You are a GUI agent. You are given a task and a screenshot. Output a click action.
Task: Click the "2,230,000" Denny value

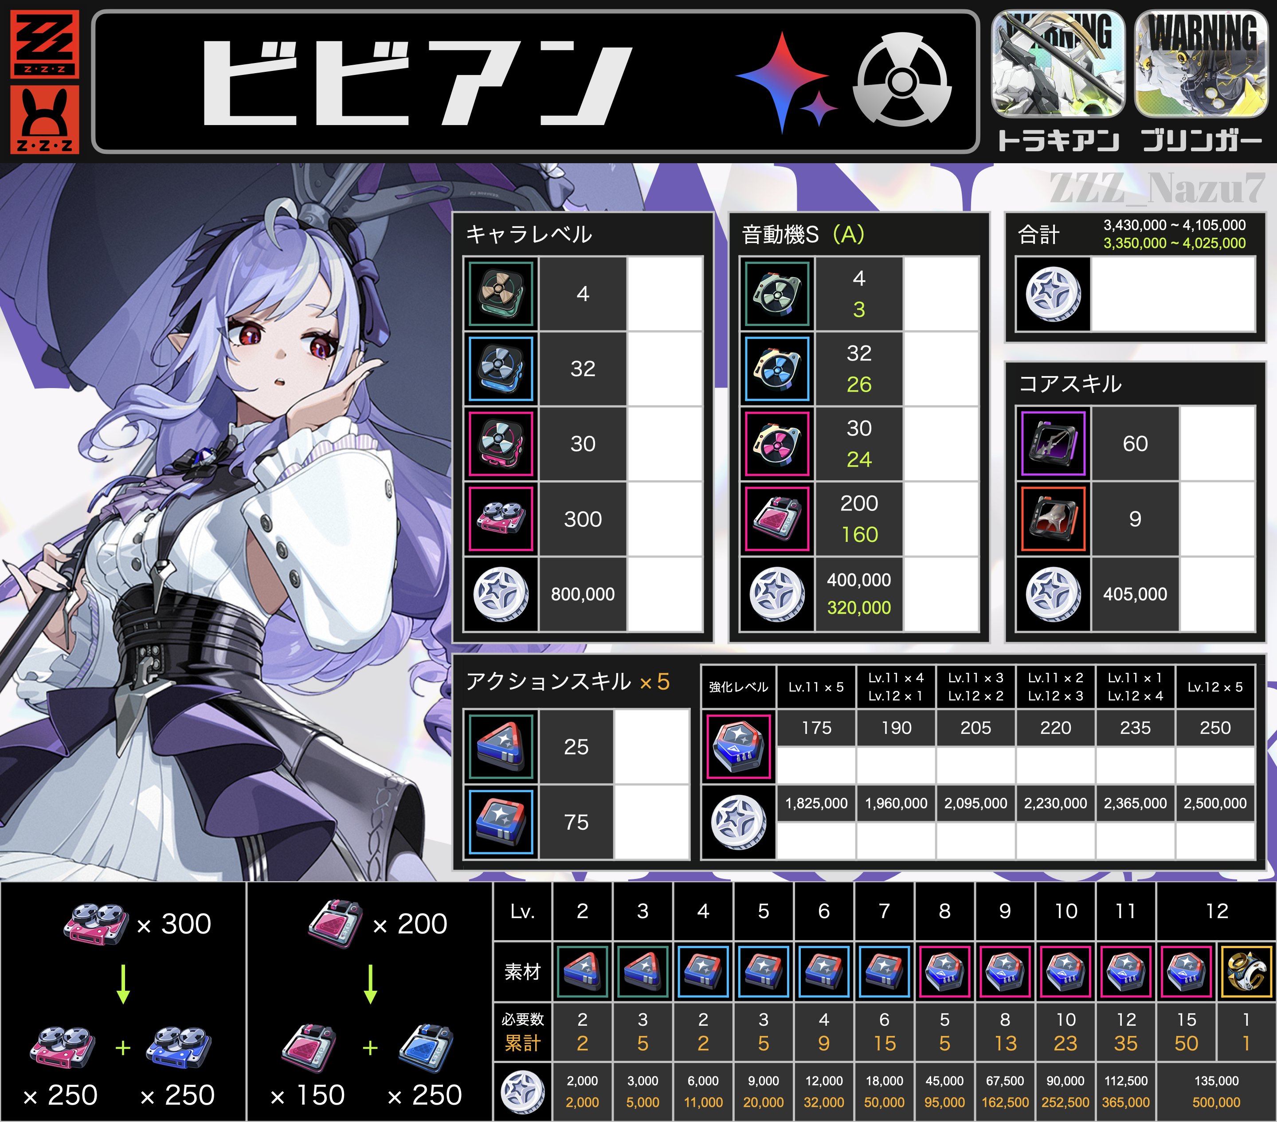coord(1055,803)
